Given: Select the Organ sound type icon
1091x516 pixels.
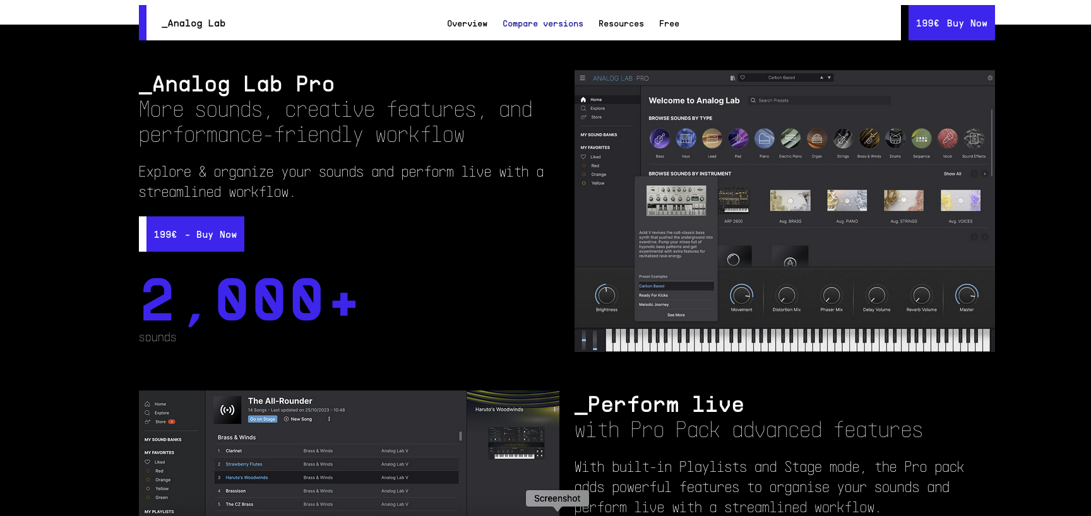Looking at the screenshot, I should point(816,138).
